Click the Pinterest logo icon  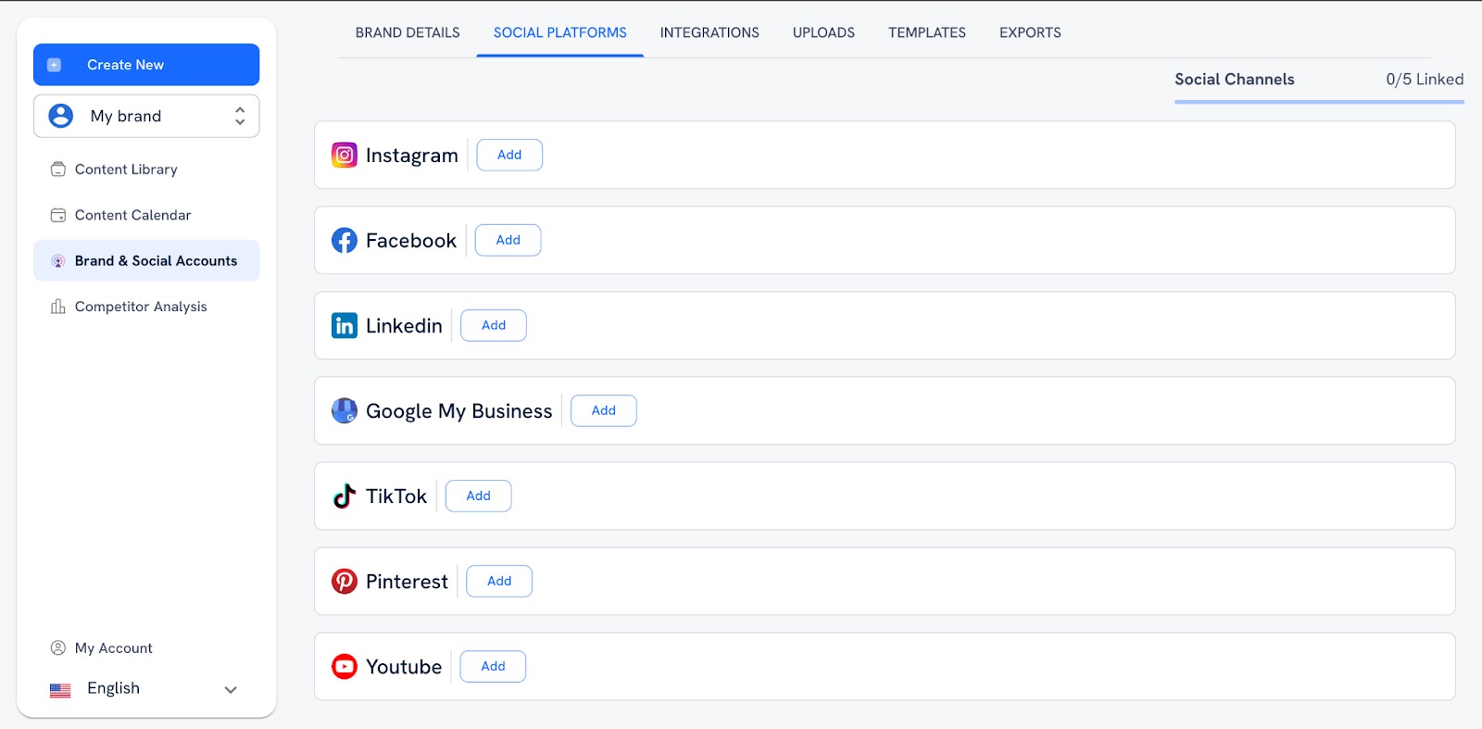(344, 582)
